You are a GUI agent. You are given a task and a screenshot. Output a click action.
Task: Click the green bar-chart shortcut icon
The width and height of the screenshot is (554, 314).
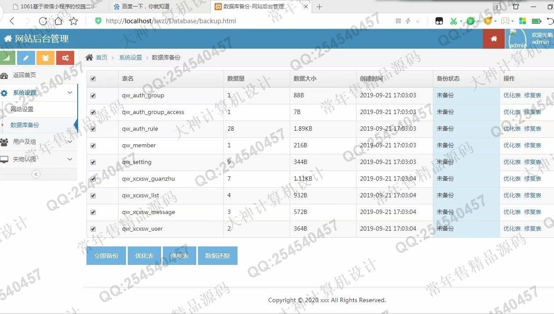[x=7, y=58]
